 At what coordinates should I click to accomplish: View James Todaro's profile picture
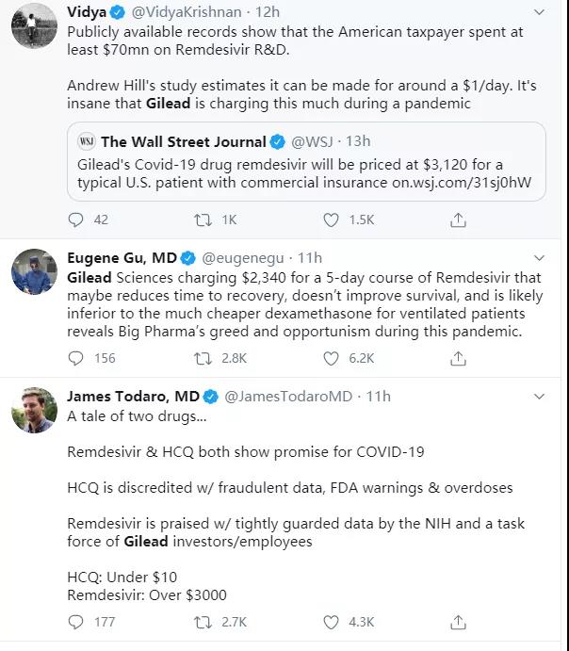click(35, 410)
